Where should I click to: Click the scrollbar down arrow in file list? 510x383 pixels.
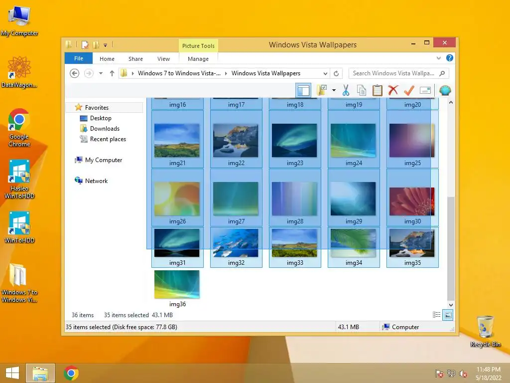point(451,305)
